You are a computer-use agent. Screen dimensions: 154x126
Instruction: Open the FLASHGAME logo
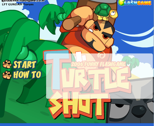(x=135, y=3)
